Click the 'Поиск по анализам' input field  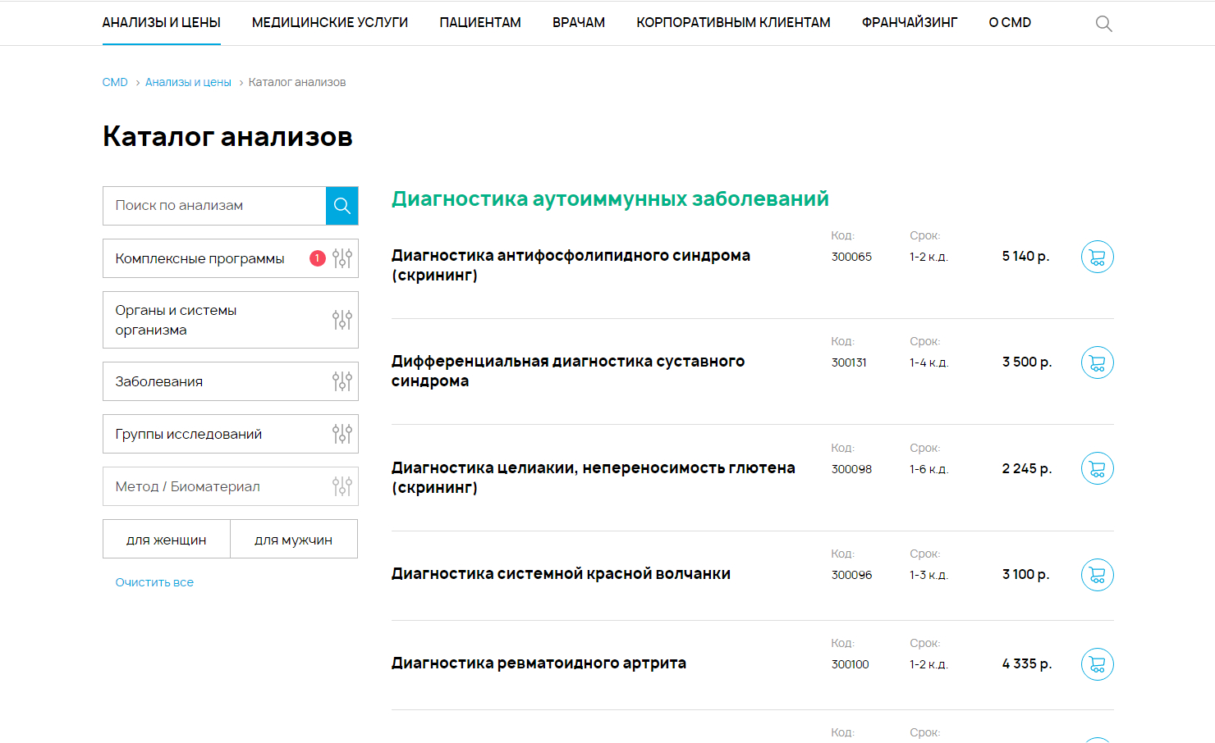pos(214,206)
